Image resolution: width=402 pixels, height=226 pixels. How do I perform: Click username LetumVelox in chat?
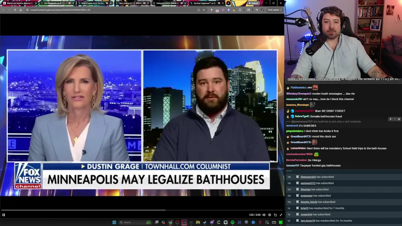(x=298, y=148)
